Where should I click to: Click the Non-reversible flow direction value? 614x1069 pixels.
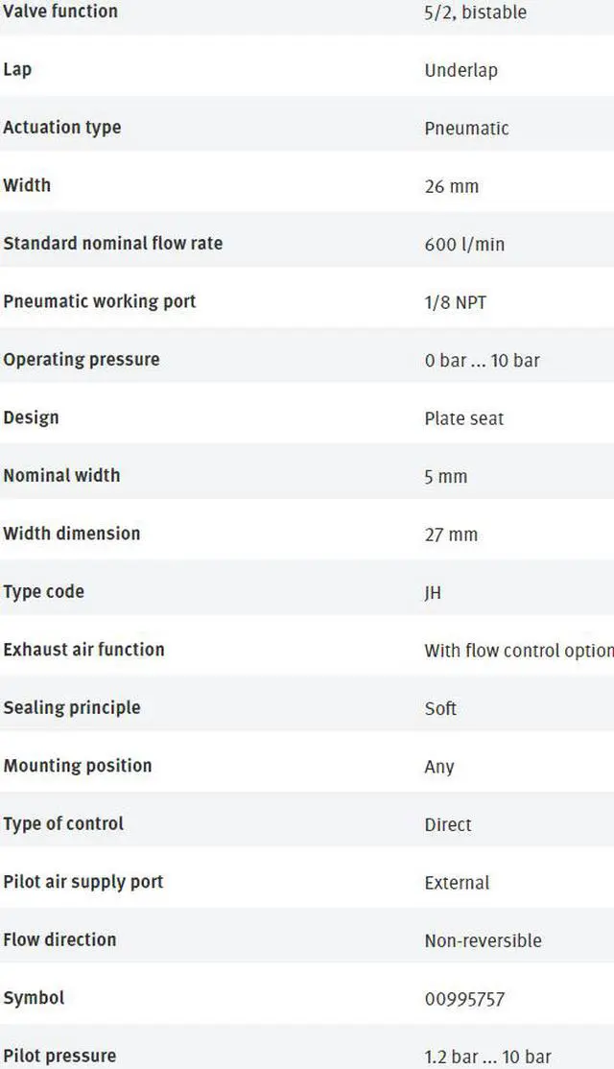point(483,940)
